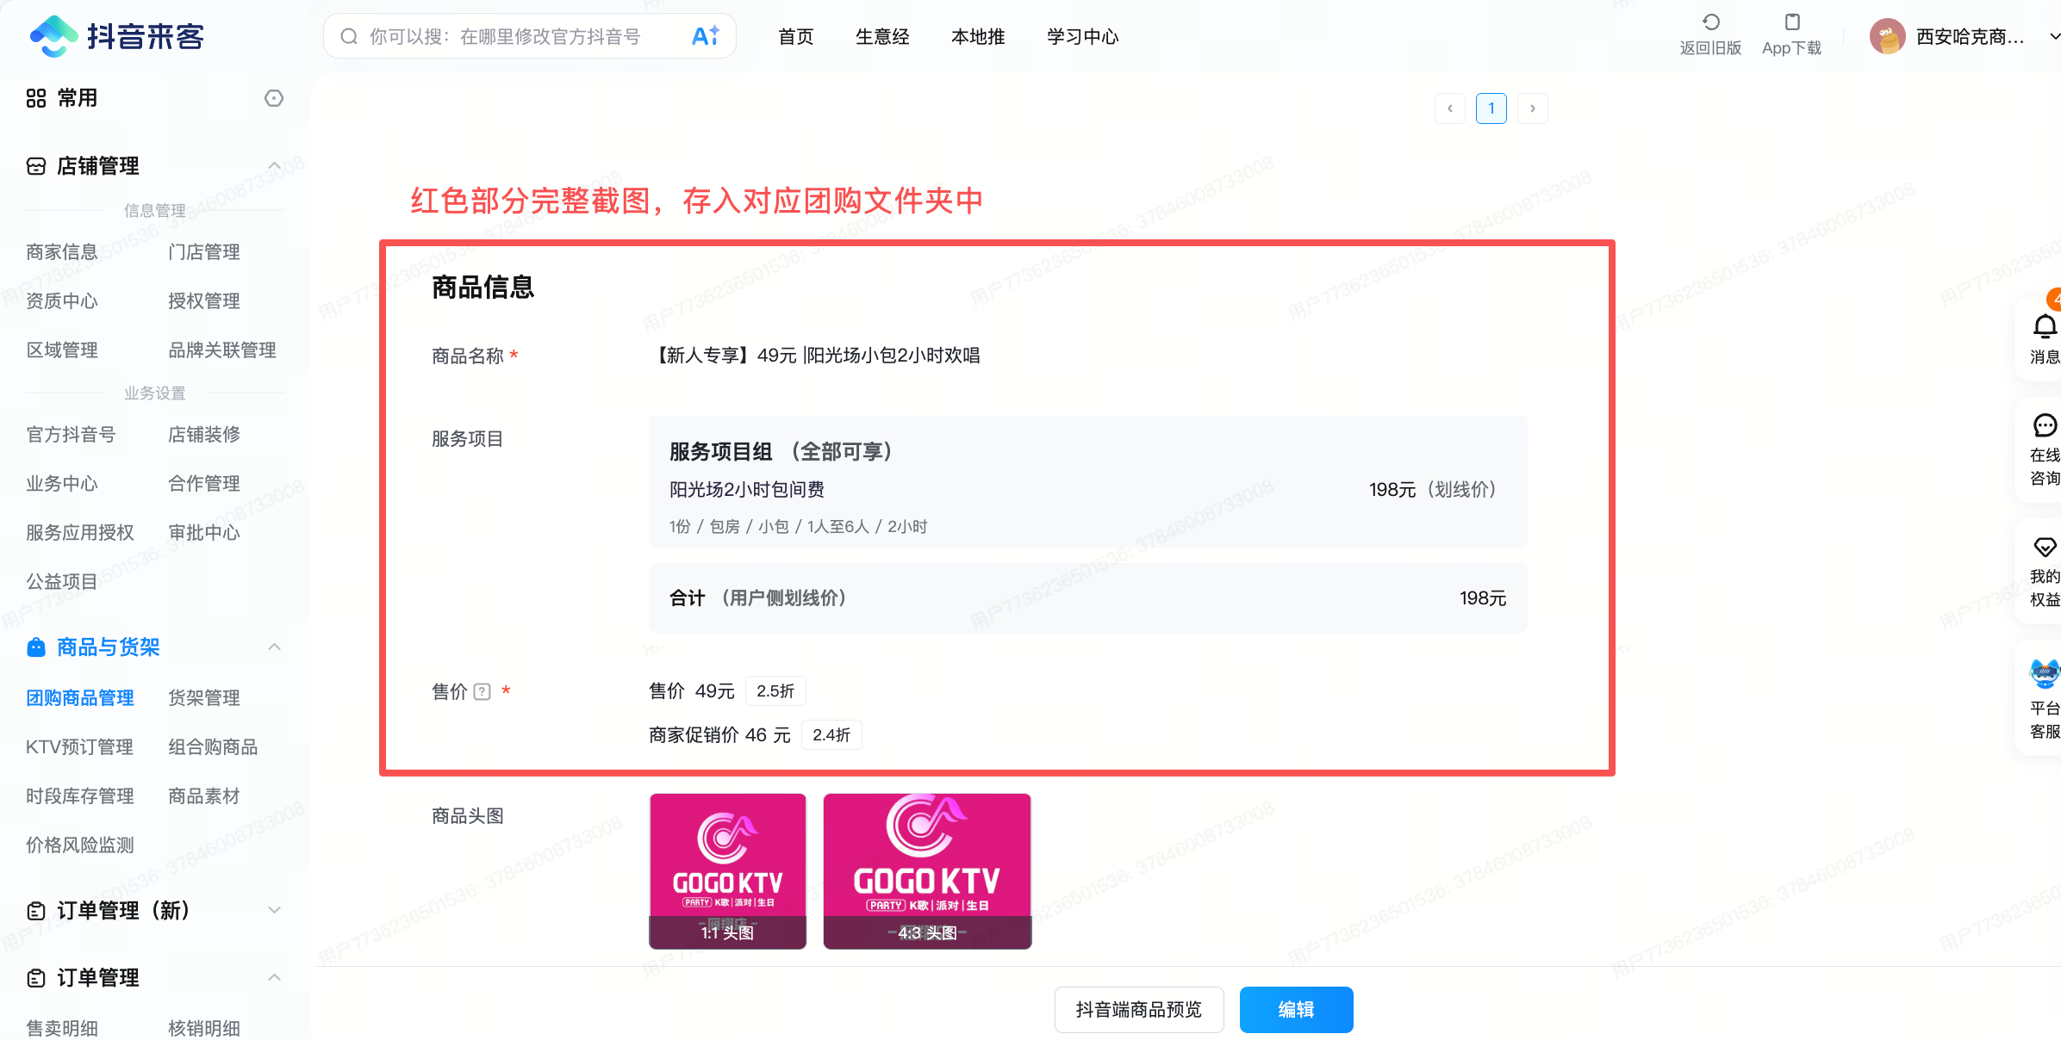
Task: Click the 1:1 头图 product thumbnail
Action: (727, 871)
